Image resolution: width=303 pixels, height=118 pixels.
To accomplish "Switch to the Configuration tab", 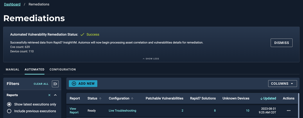I will (63, 69).
